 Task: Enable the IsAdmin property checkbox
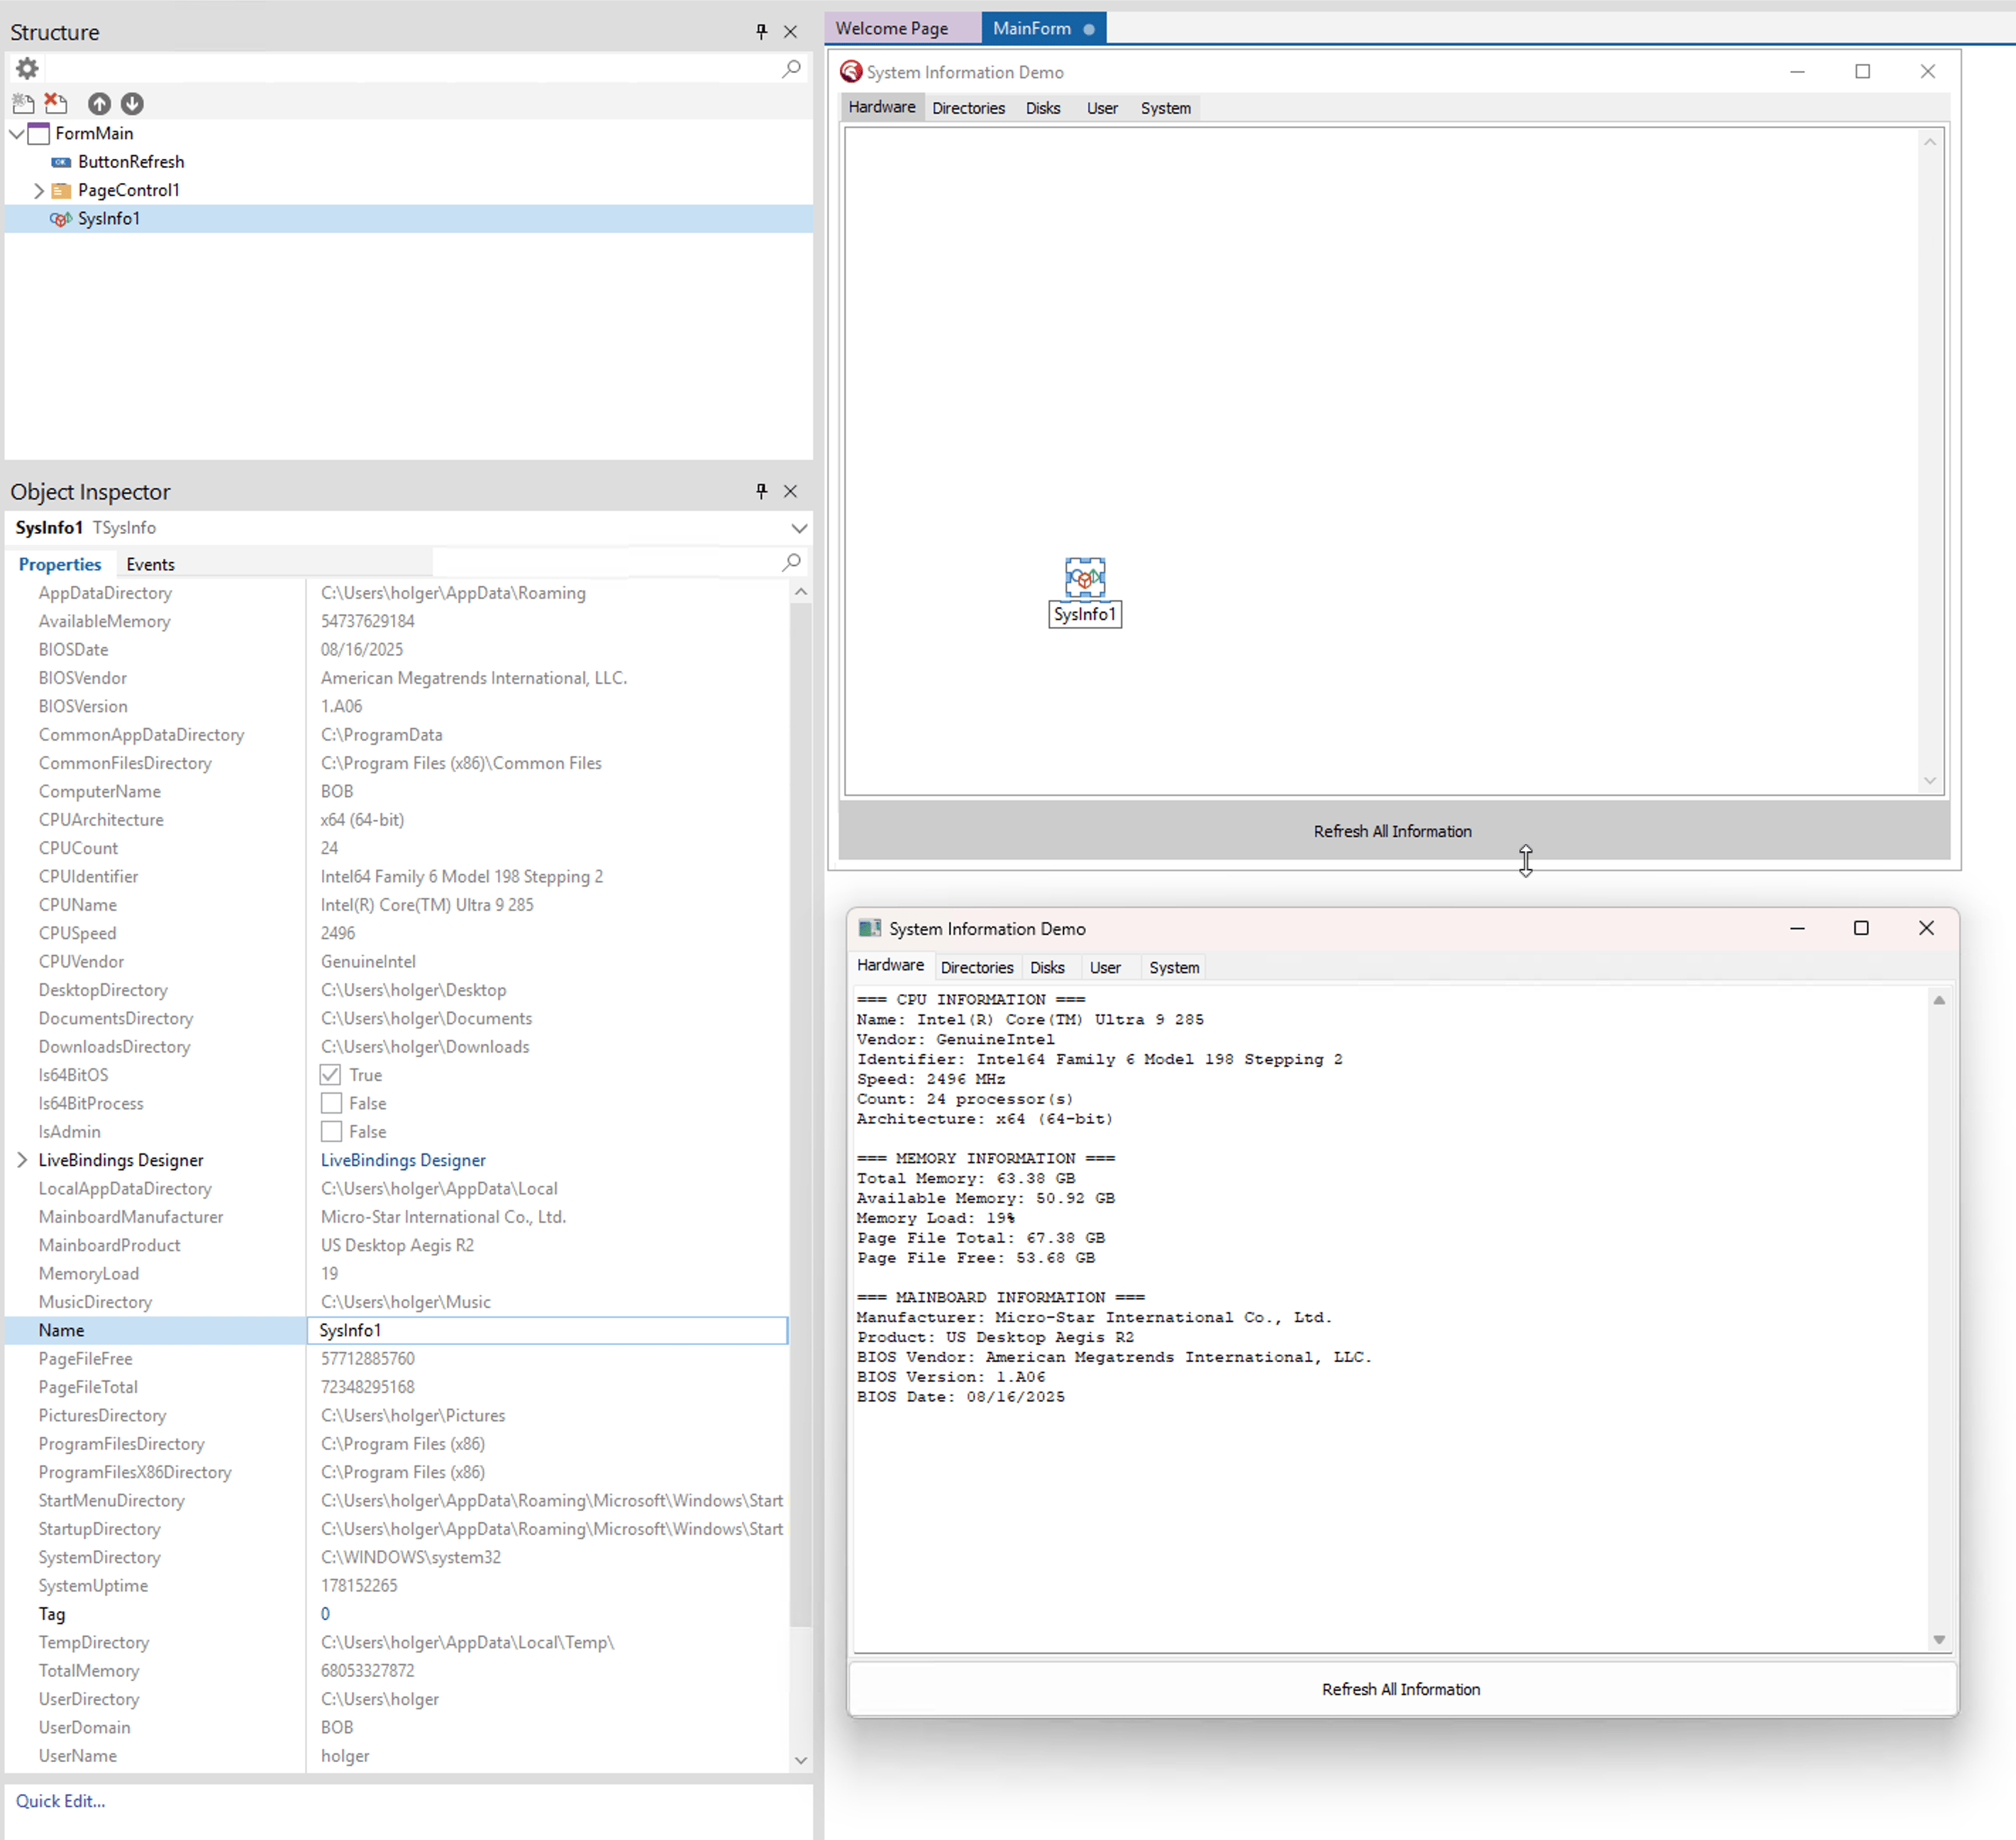[x=330, y=1131]
